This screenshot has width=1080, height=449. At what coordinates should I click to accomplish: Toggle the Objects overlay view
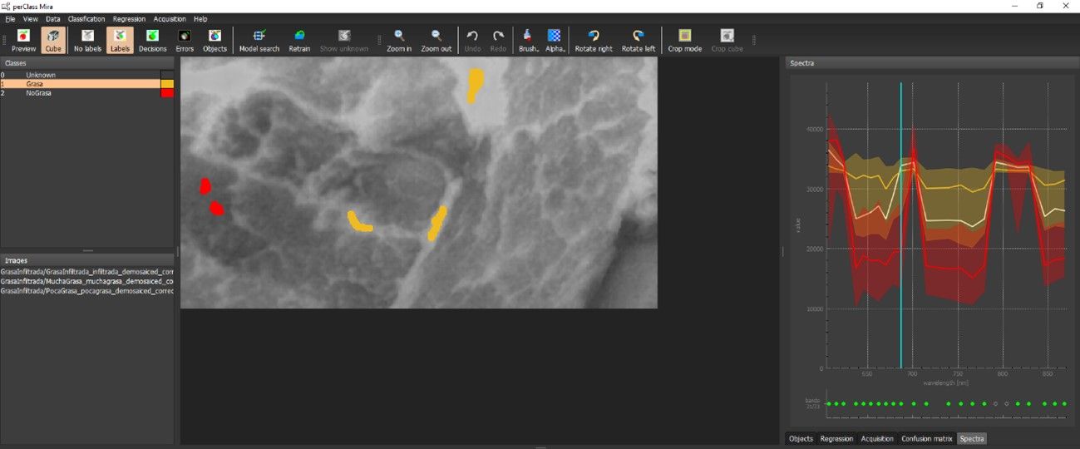pos(215,40)
